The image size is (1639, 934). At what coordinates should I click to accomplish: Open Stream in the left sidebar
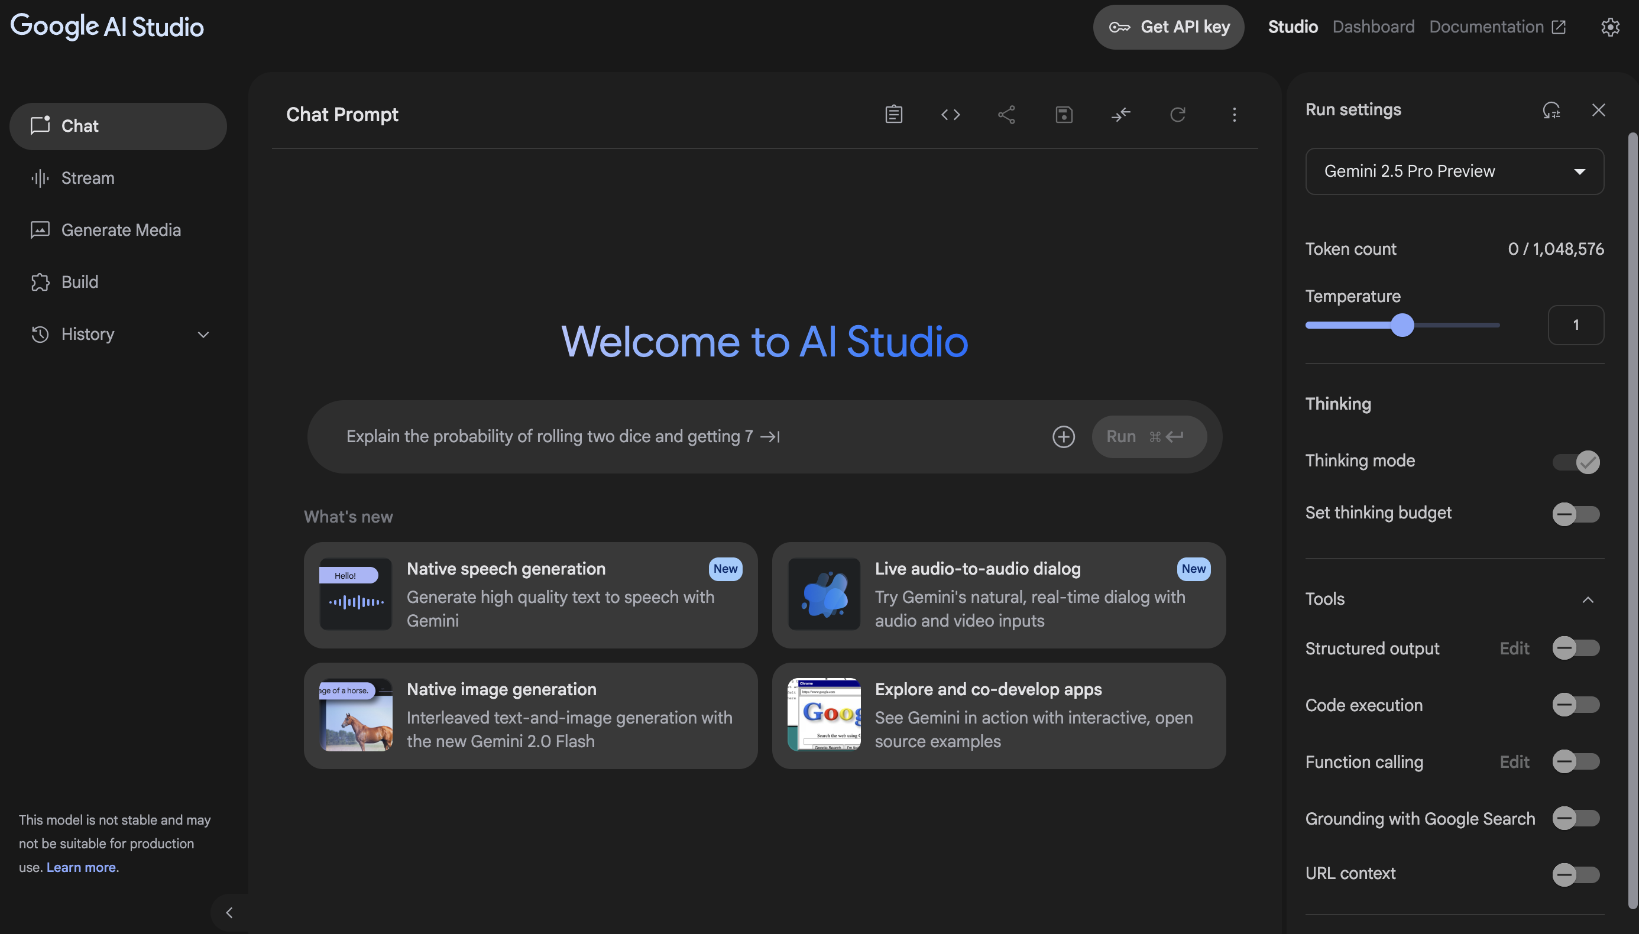pyautogui.click(x=88, y=179)
